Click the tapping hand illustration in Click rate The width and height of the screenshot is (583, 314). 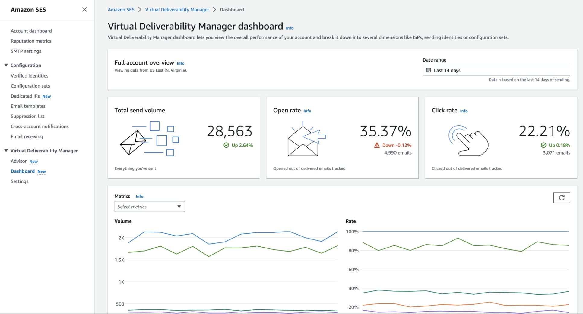coord(468,141)
